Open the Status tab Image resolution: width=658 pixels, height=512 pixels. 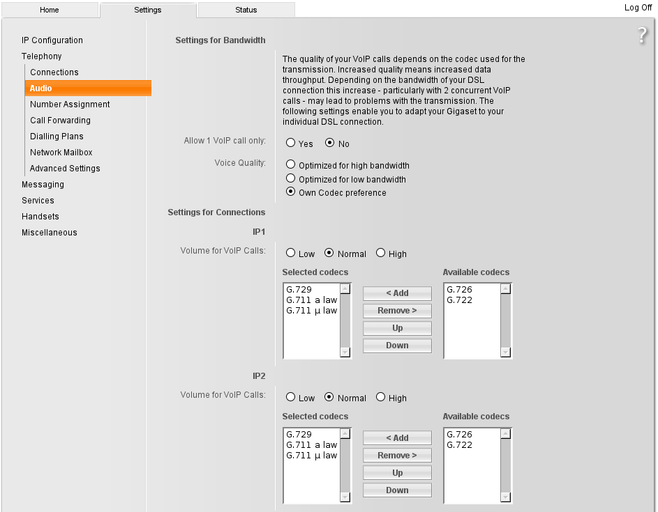click(x=246, y=10)
